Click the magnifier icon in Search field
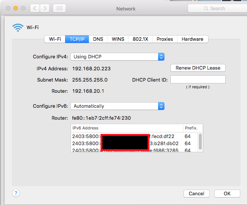 pos(206,8)
